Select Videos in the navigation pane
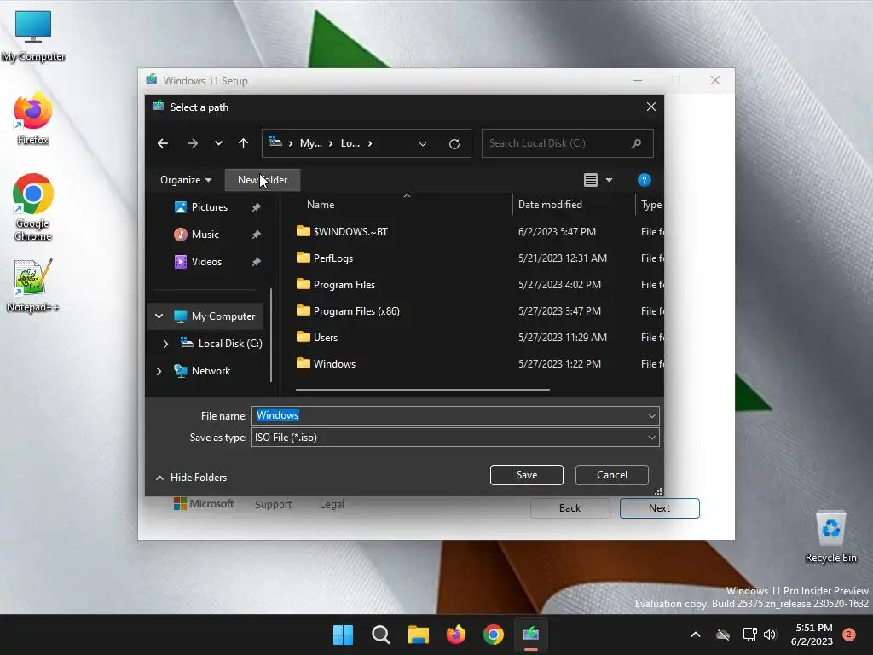This screenshot has width=873, height=655. 206,262
